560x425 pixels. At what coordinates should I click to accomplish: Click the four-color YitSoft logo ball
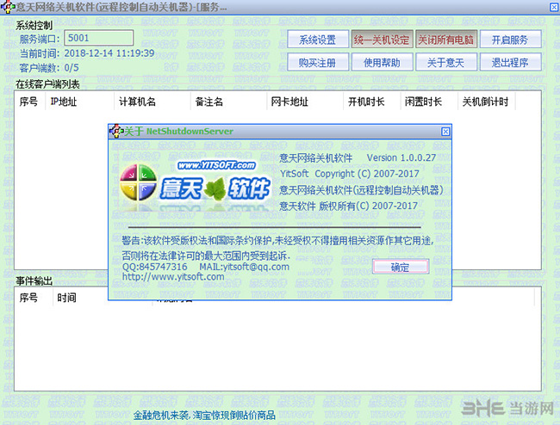138,182
